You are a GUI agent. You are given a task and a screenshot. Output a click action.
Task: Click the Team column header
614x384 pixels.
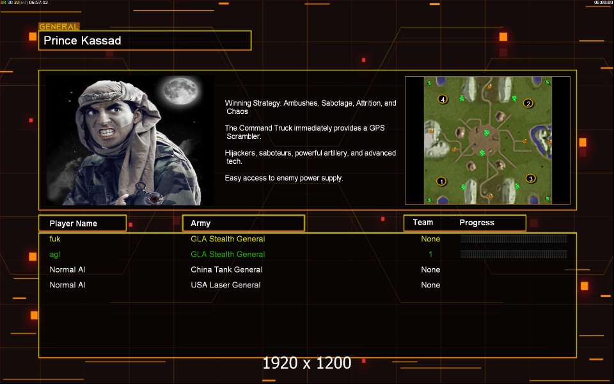[423, 223]
